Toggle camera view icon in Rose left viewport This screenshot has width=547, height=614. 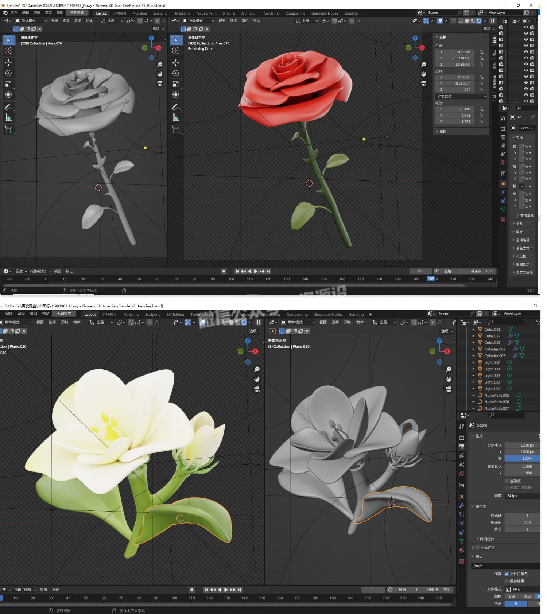[x=160, y=83]
